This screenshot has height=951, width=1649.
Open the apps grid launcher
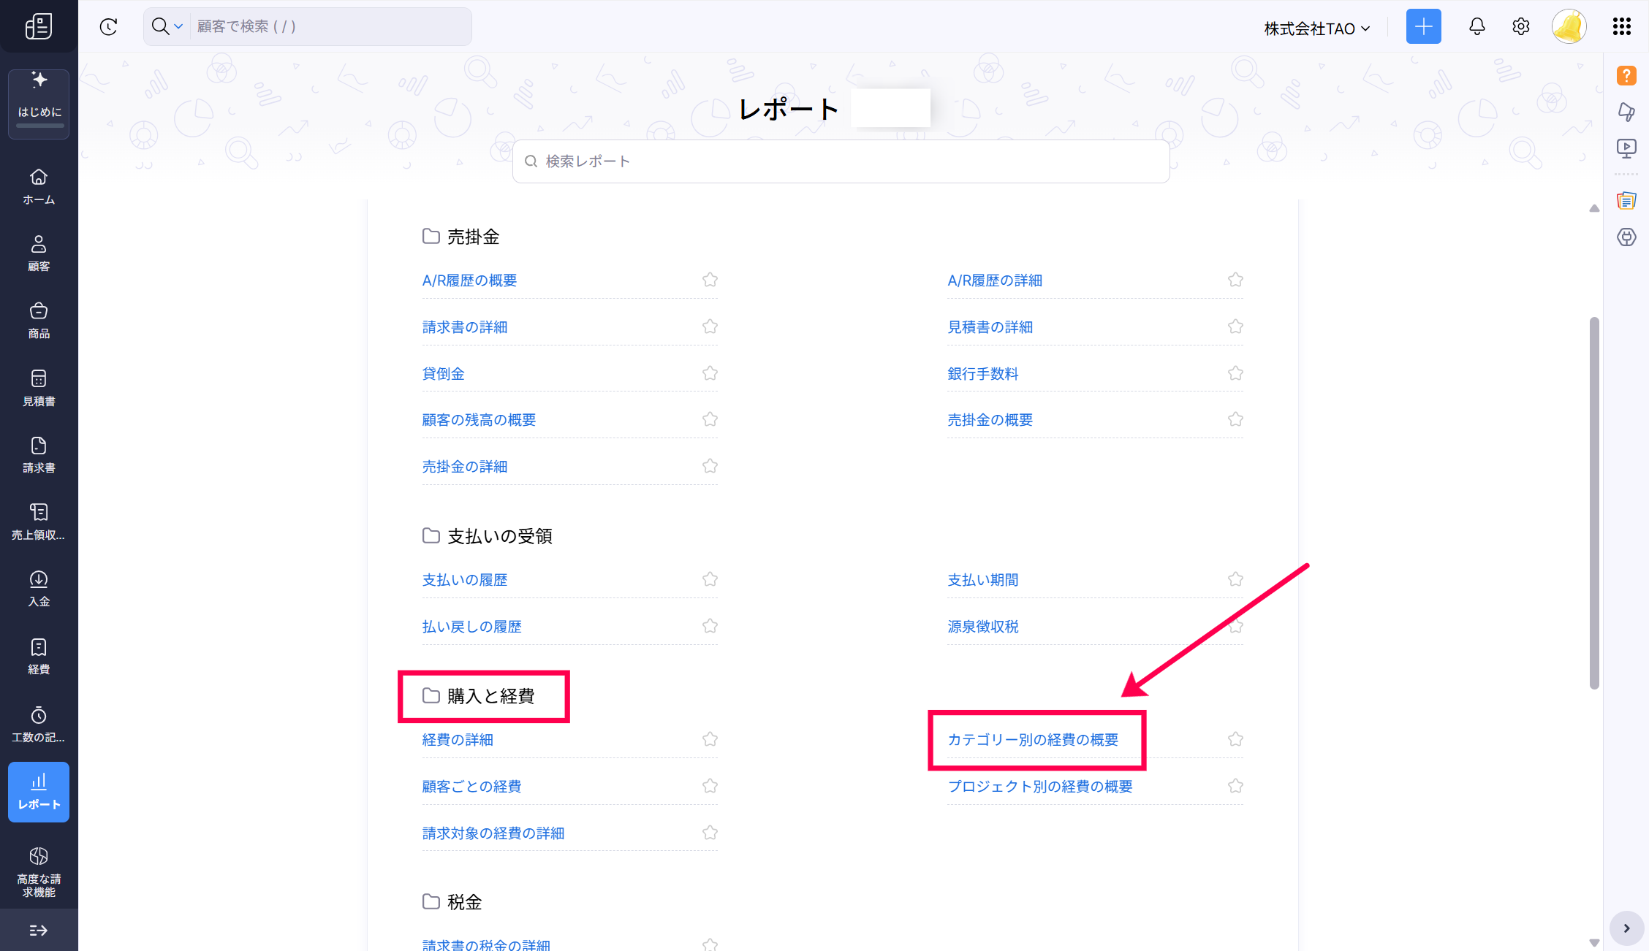[x=1621, y=27]
